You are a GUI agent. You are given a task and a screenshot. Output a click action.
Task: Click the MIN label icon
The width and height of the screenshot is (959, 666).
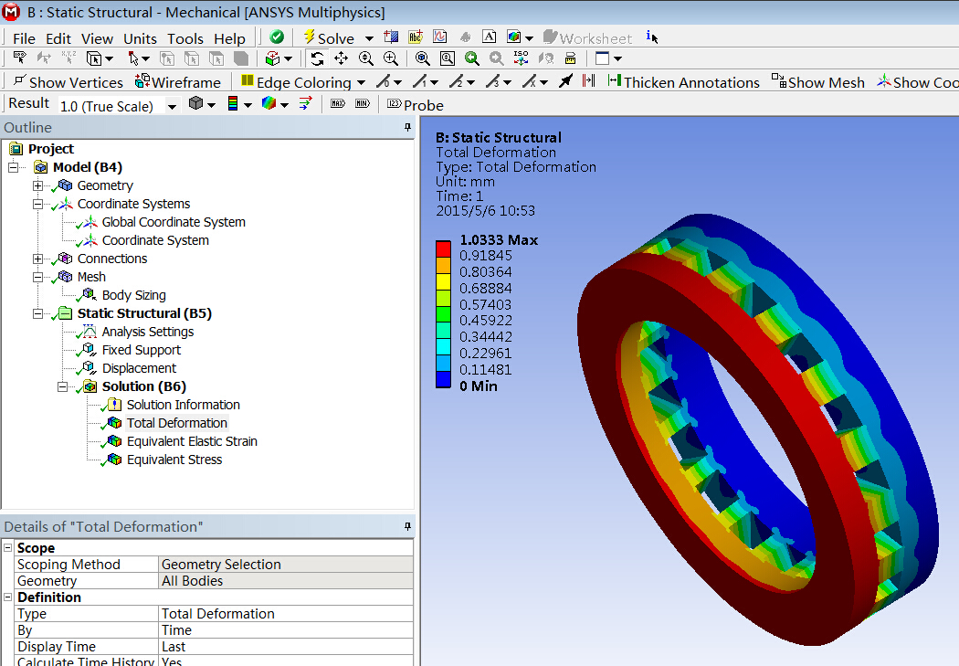pos(362,104)
